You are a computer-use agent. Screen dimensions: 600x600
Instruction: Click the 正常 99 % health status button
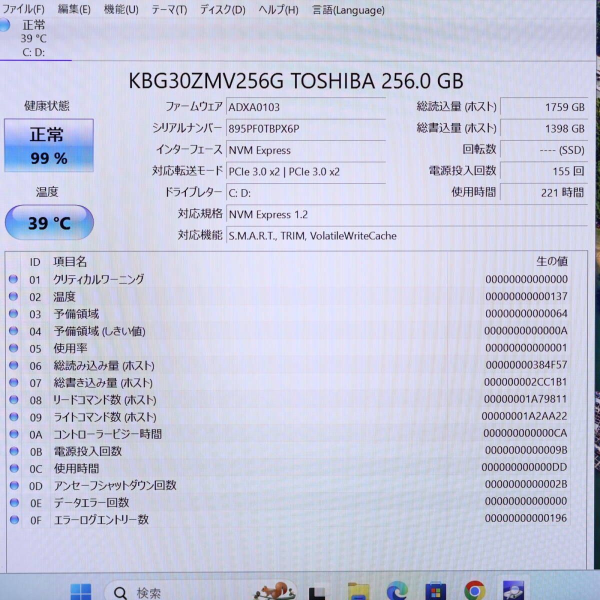pyautogui.click(x=48, y=145)
